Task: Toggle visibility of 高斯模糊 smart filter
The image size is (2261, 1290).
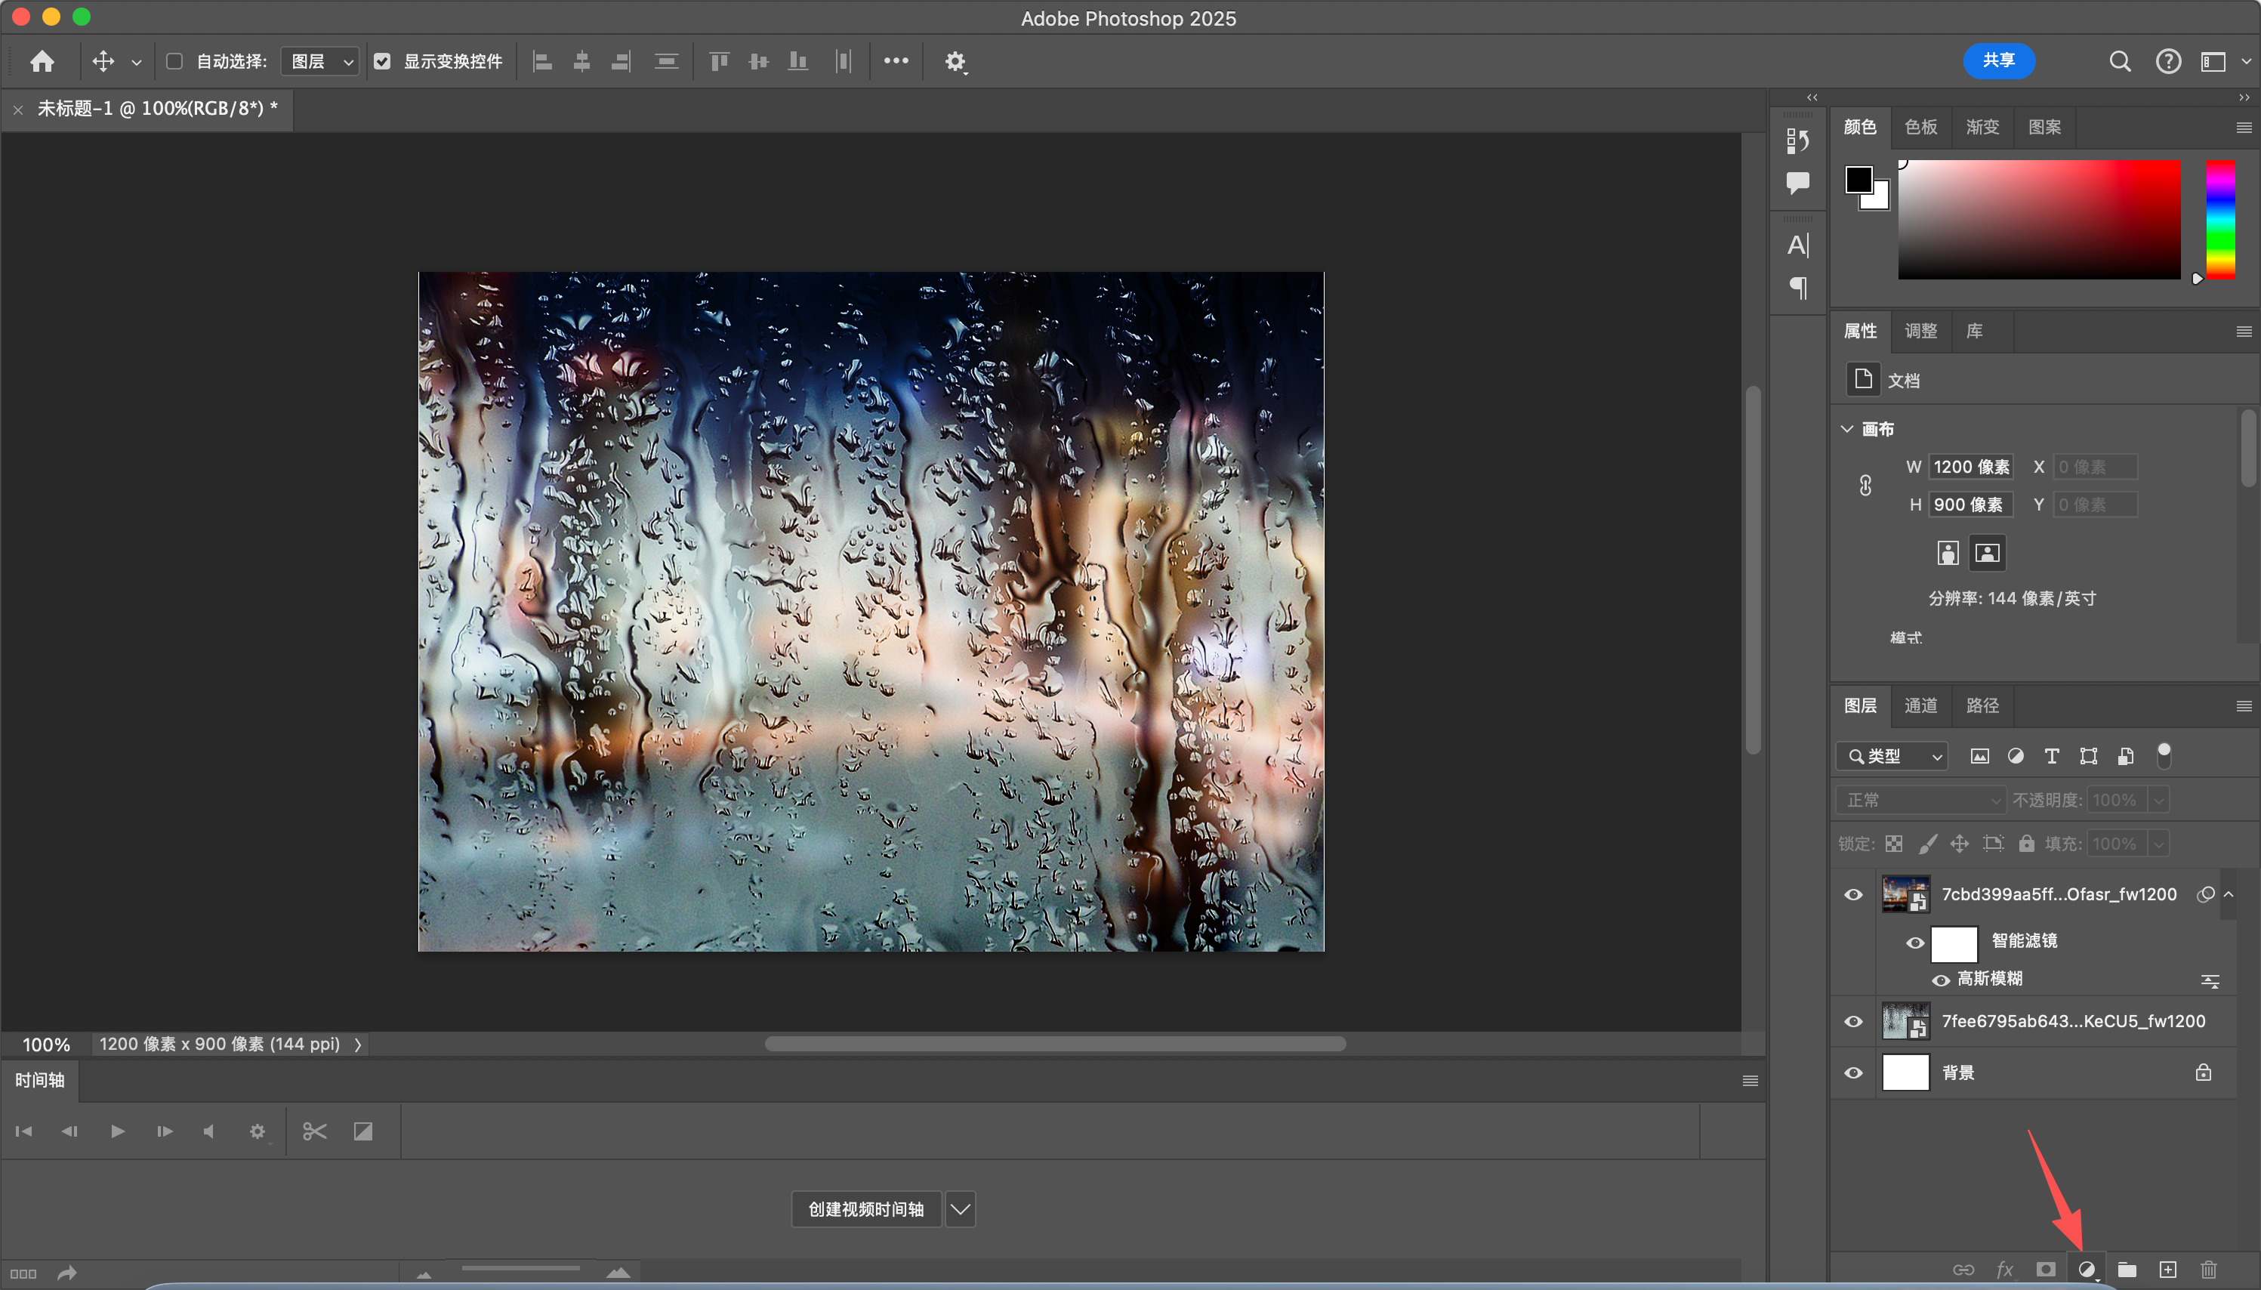Action: coord(1940,980)
